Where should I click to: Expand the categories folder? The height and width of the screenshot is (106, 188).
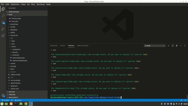tap(16, 49)
